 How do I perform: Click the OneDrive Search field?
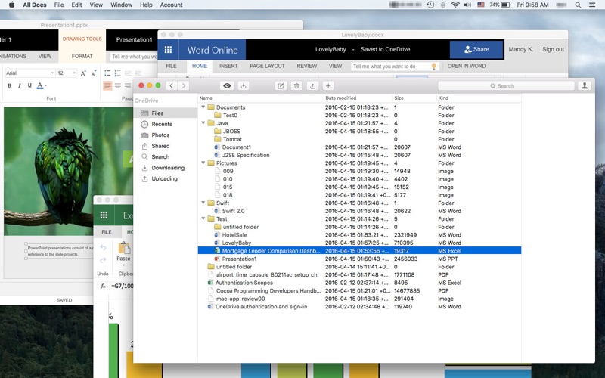(506, 85)
